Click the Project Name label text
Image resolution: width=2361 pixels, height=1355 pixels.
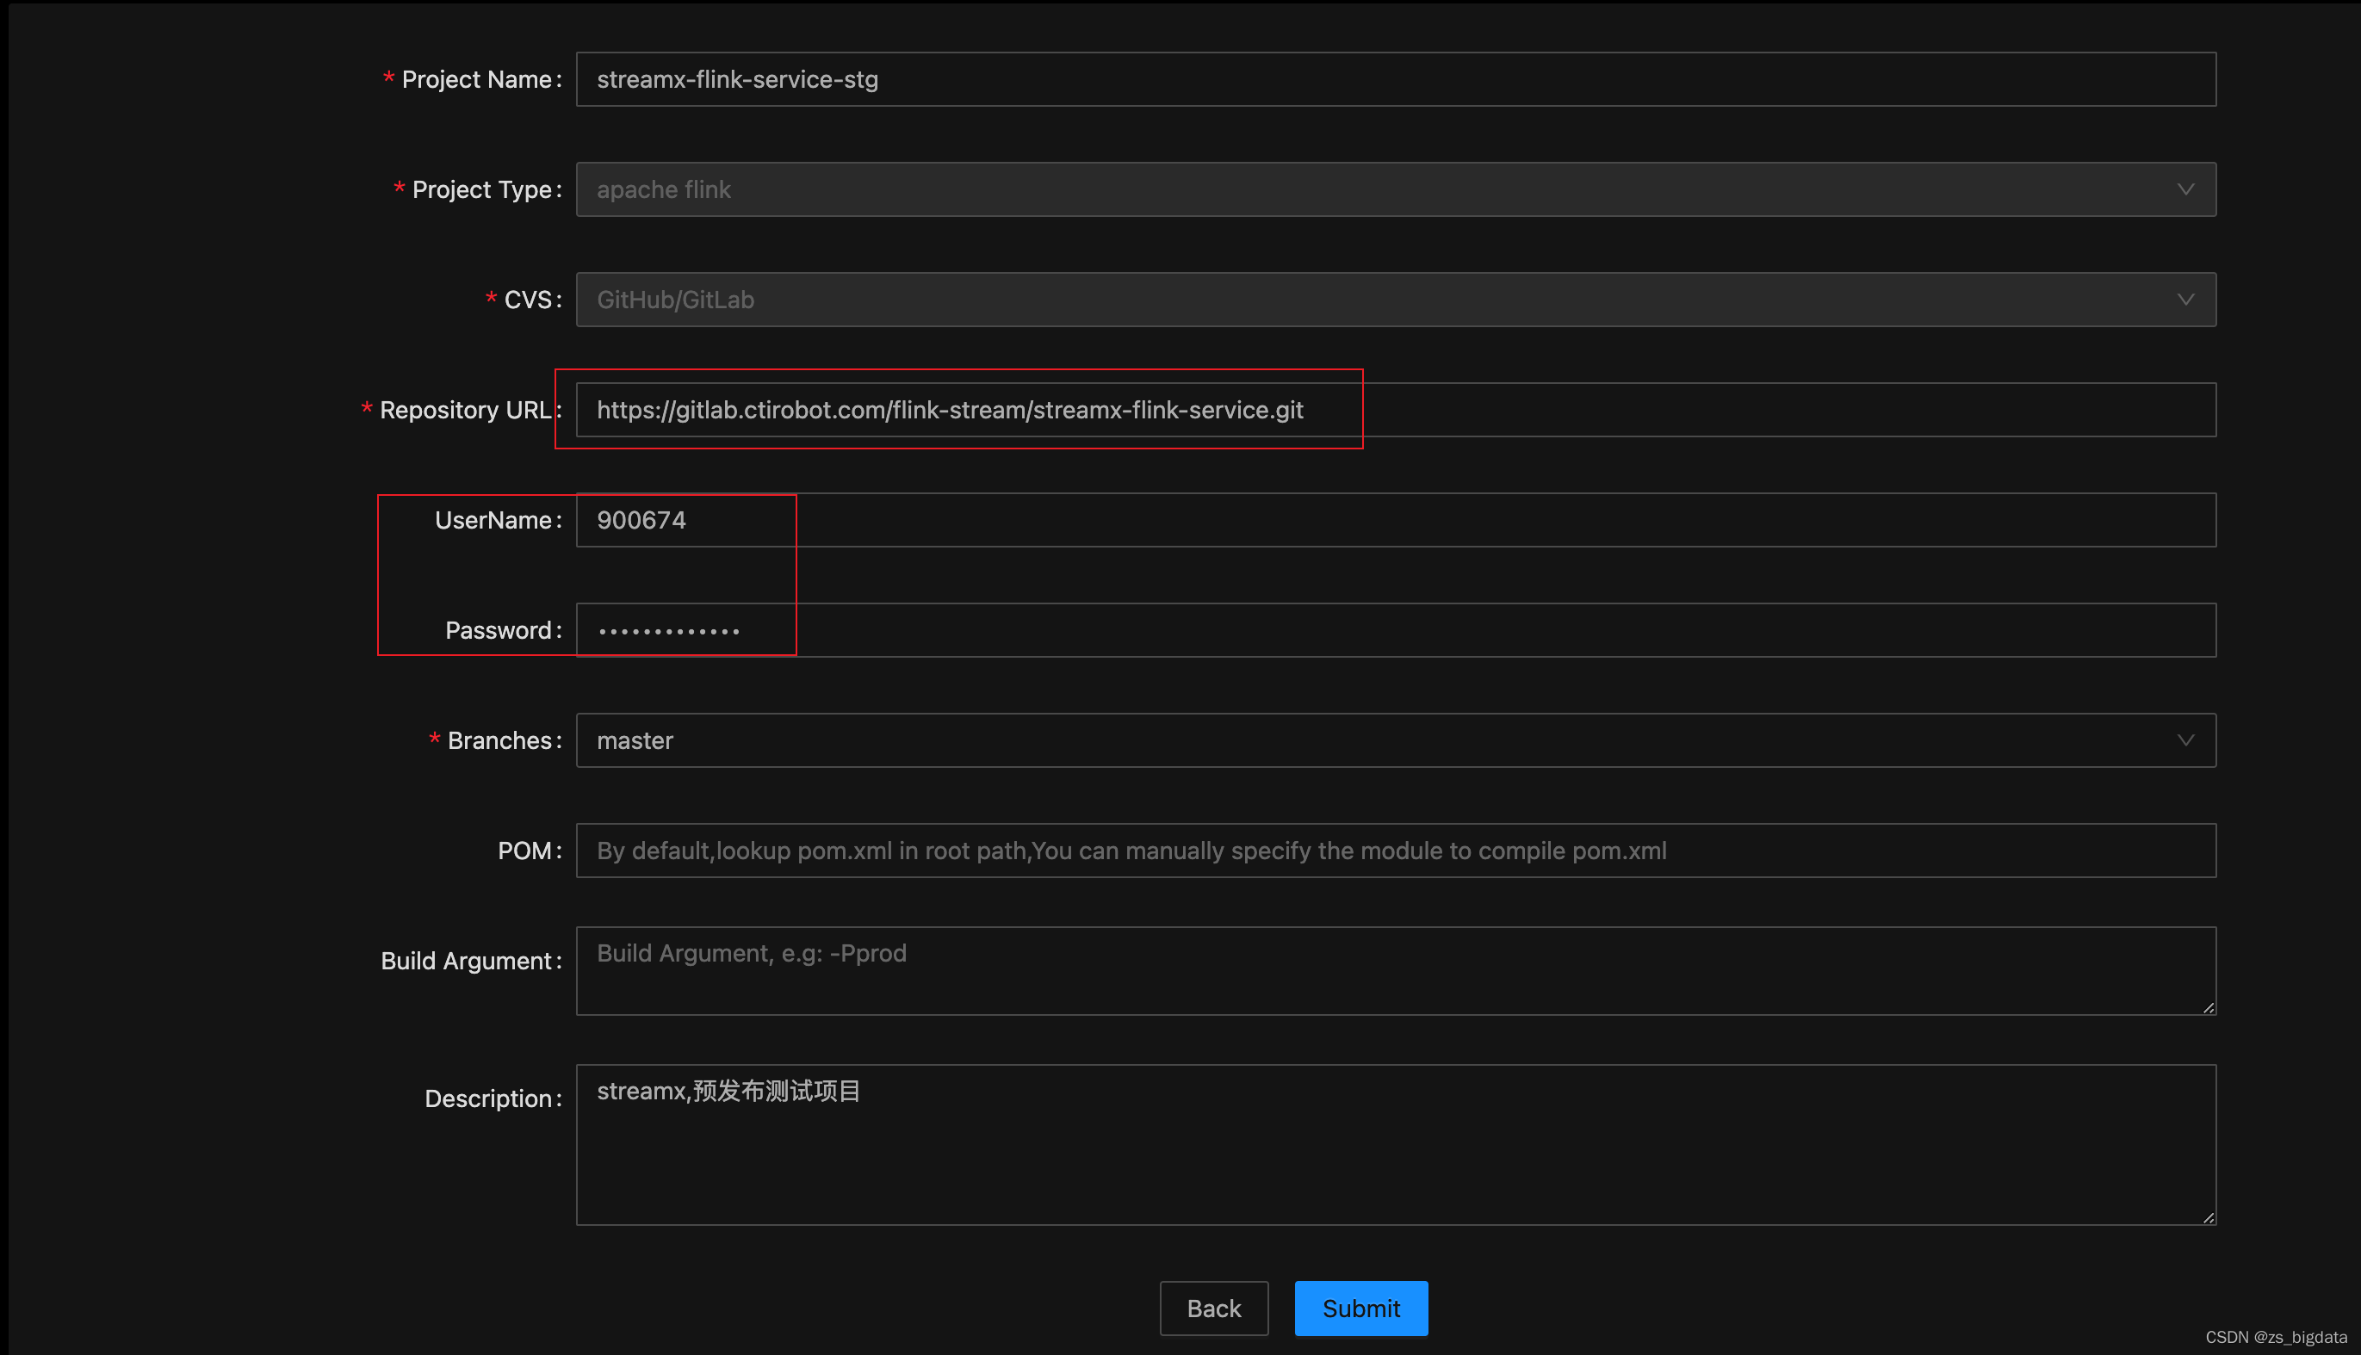(476, 80)
